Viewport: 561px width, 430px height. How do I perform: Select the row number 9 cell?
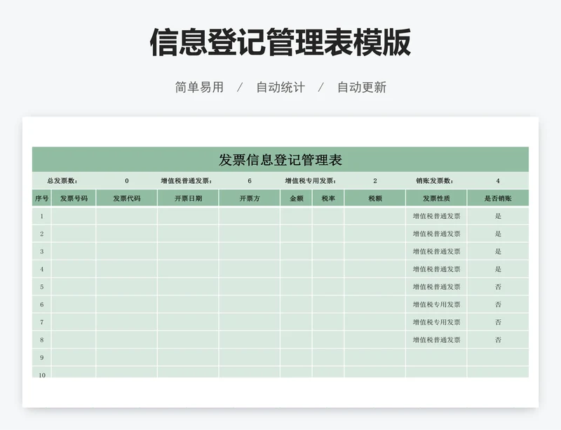click(41, 358)
